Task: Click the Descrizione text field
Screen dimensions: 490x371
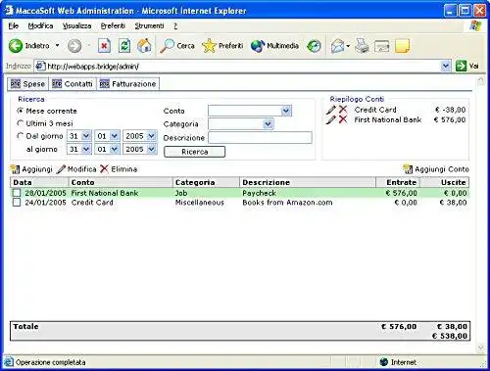Action: pyautogui.click(x=260, y=138)
